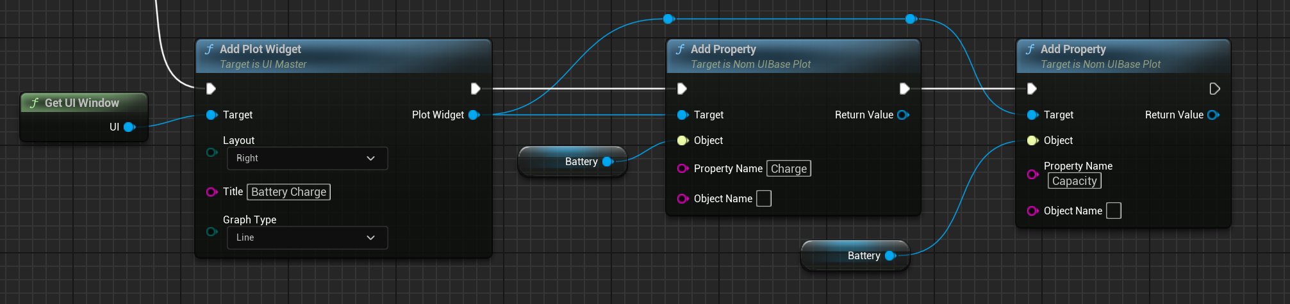This screenshot has height=304, width=1290.
Task: Click the Plot Widget output pin
Action: [474, 115]
